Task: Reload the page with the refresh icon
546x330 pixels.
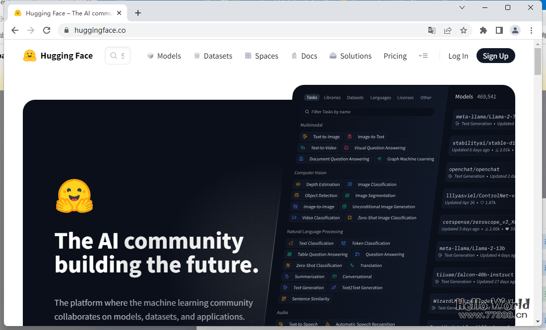Action: click(47, 30)
